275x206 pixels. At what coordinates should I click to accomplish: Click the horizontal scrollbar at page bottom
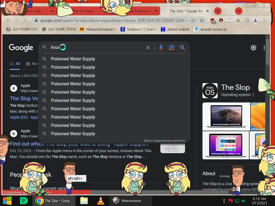160,192
